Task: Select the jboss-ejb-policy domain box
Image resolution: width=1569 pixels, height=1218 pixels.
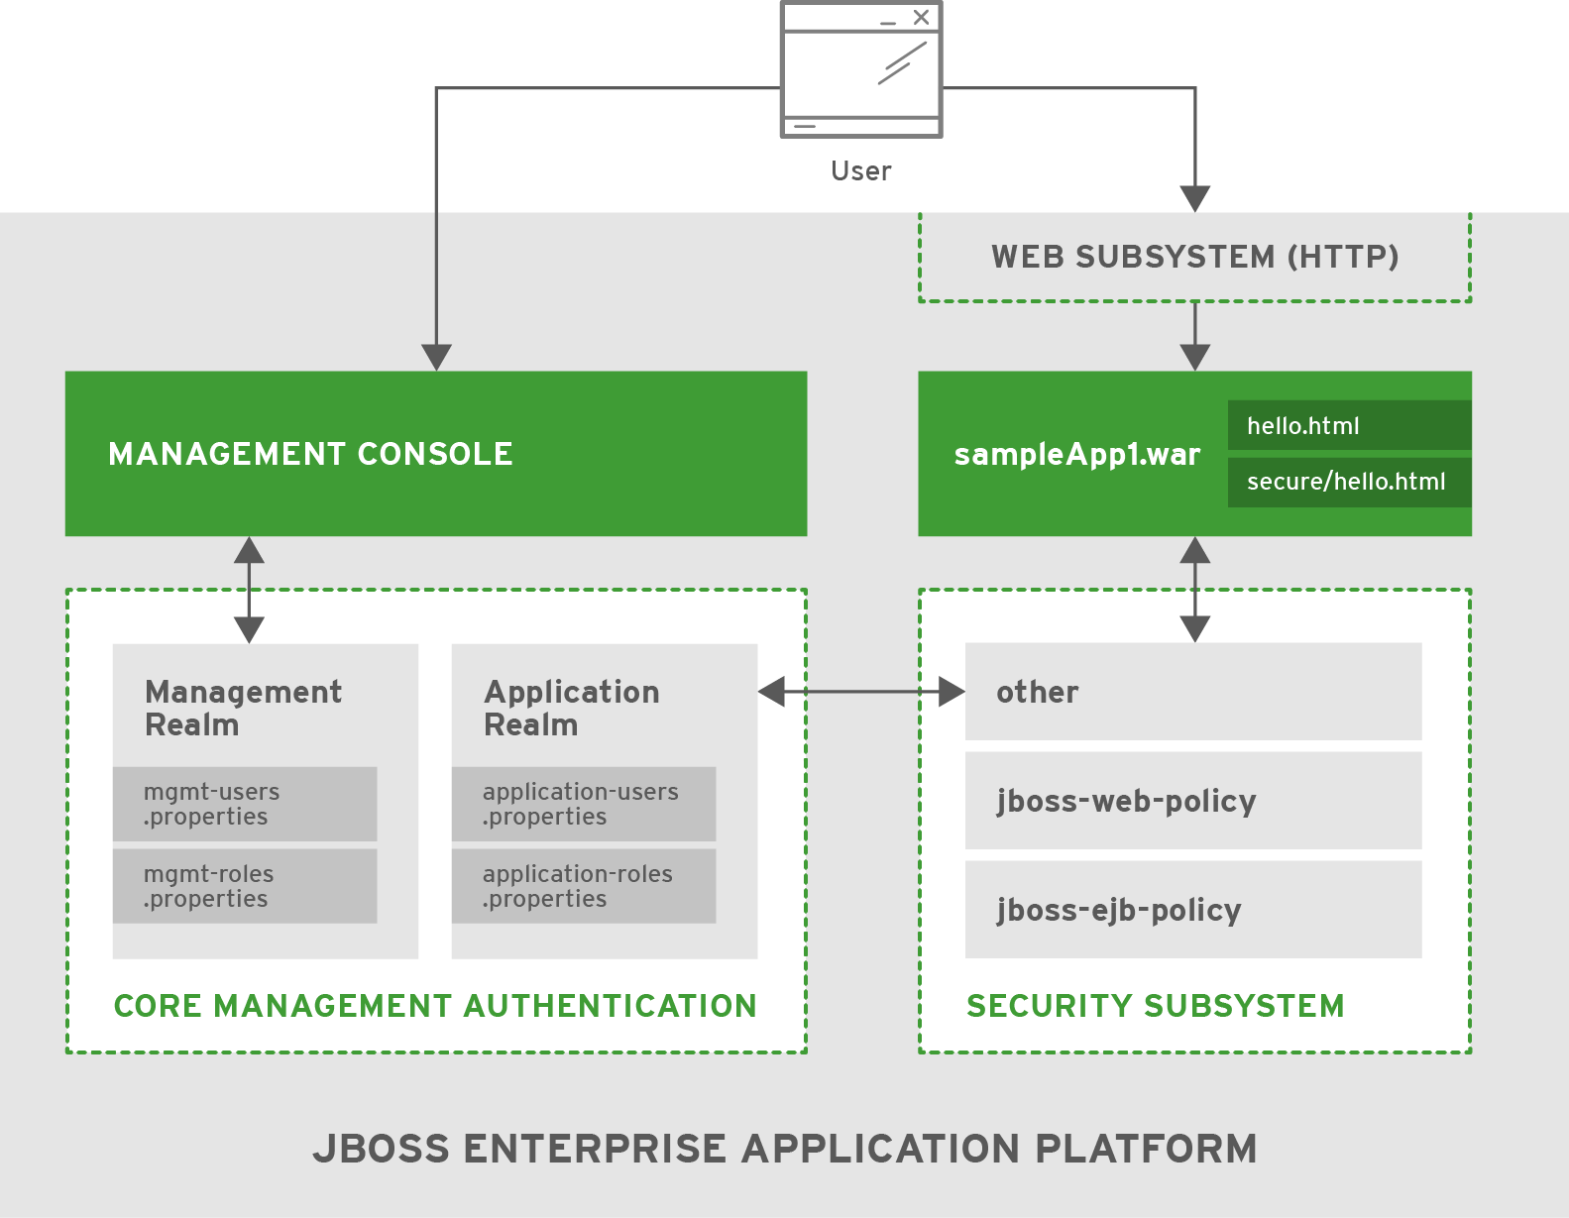Action: [x=1193, y=910]
